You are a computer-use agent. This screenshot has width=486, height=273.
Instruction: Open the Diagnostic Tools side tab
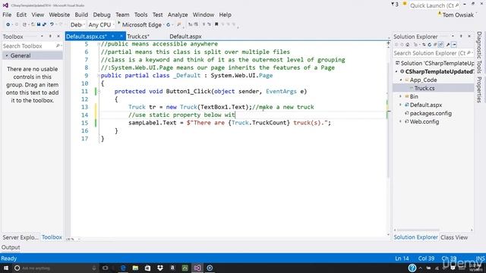pyautogui.click(x=479, y=52)
